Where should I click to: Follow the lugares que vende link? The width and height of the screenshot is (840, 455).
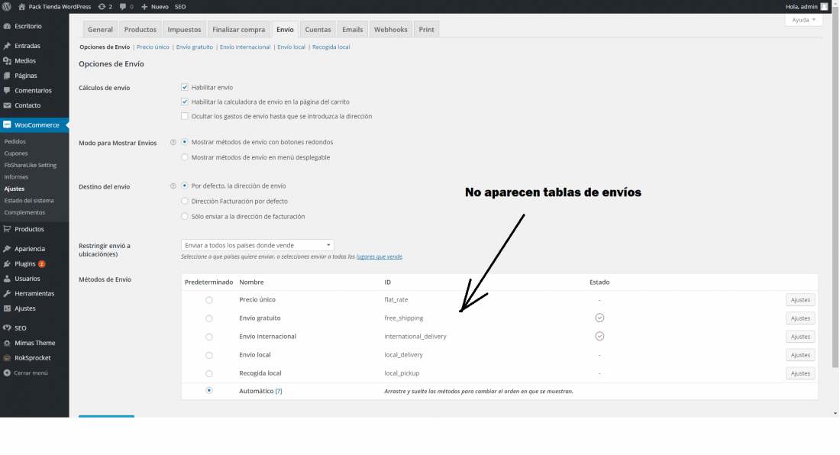pyautogui.click(x=379, y=257)
